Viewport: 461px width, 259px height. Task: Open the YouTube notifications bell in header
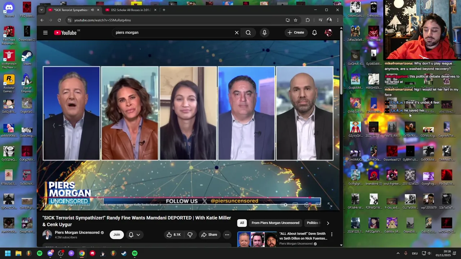[314, 33]
